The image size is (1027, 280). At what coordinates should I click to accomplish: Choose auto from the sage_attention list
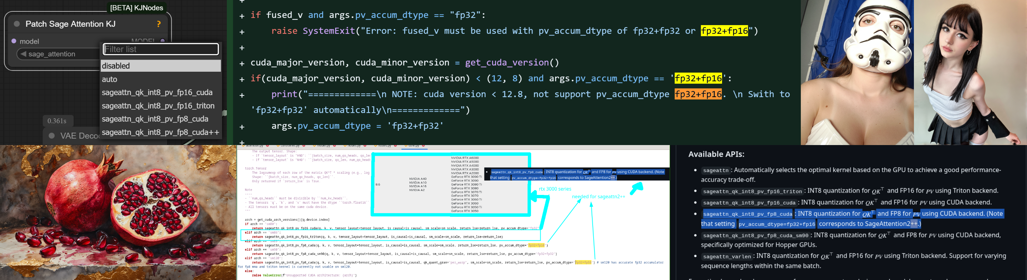pos(161,79)
